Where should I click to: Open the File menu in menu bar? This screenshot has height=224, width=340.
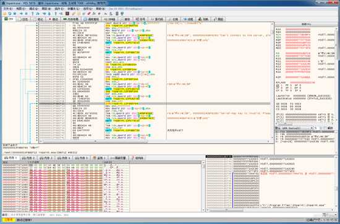7,9
